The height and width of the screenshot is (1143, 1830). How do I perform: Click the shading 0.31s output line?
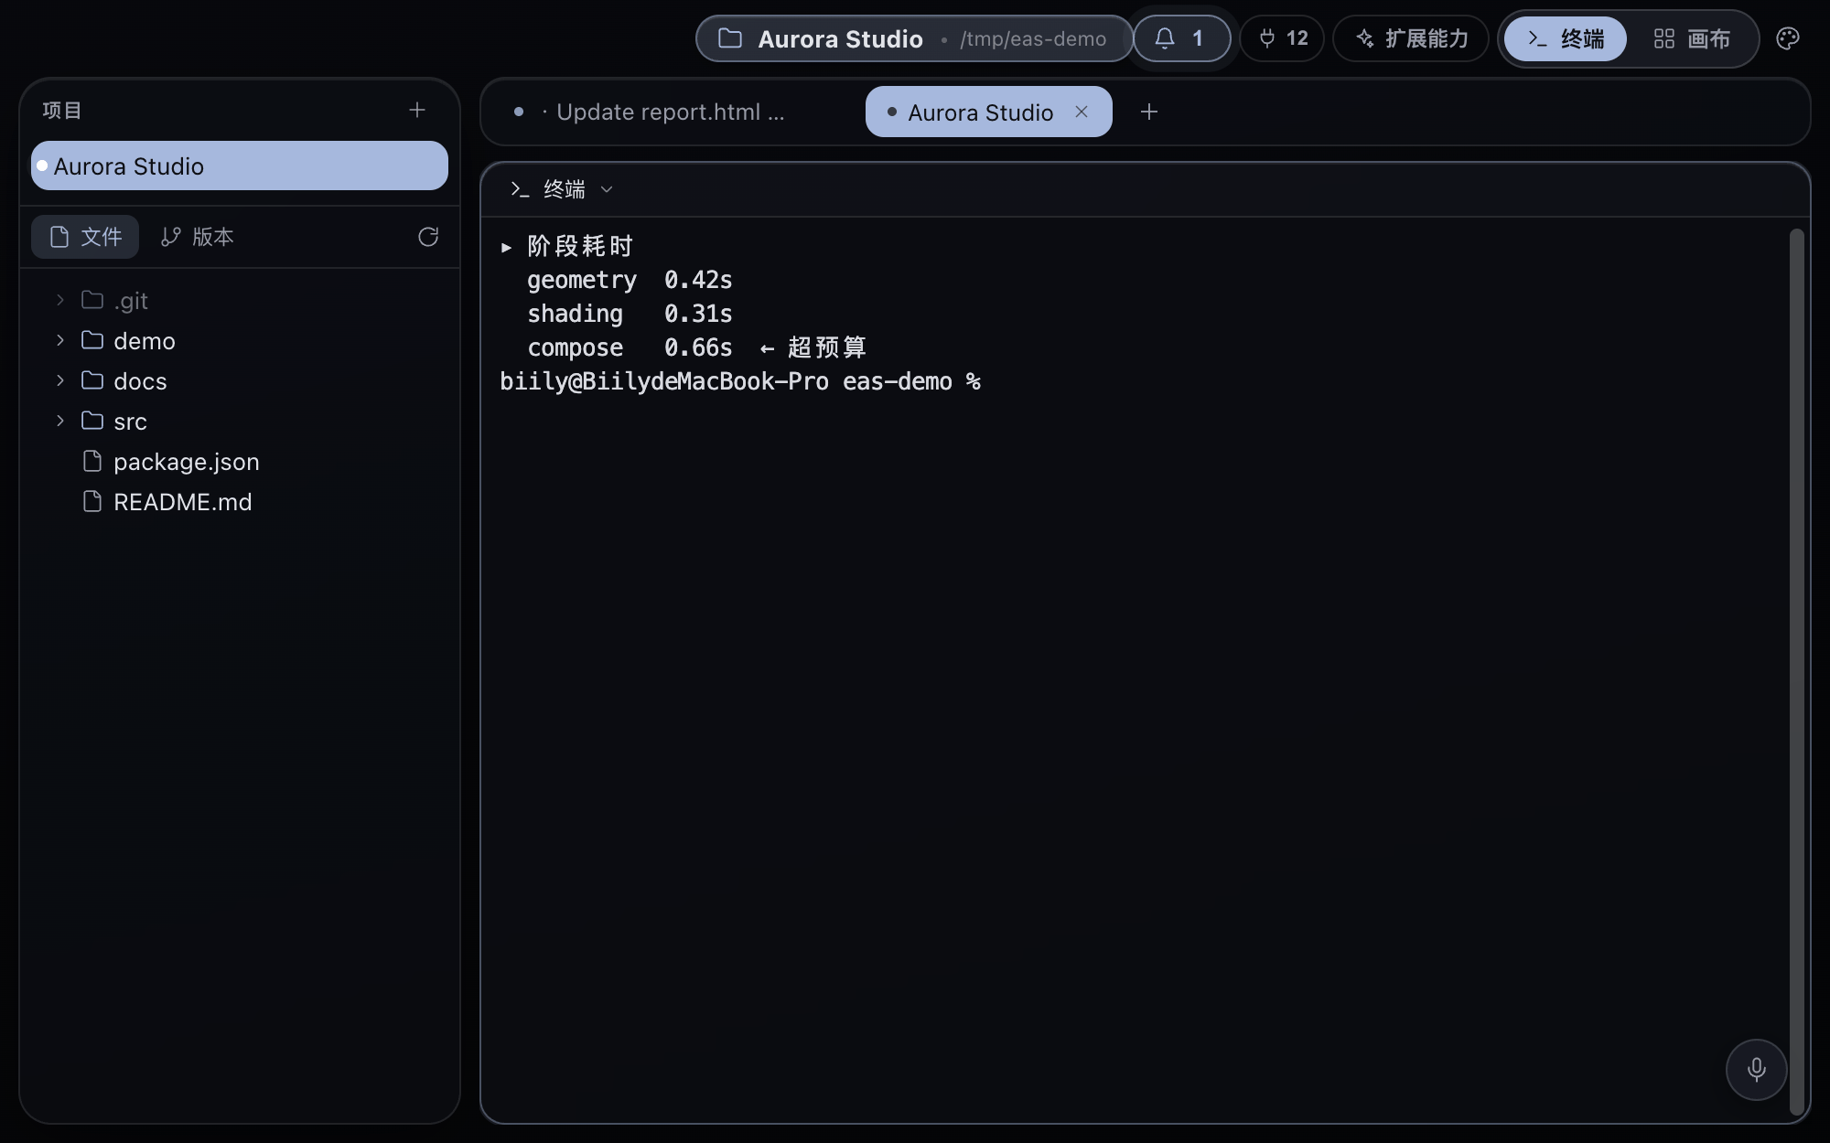tap(630, 314)
